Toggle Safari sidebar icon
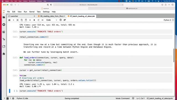This screenshot has width=177, height=100. click(x=12, y=5)
